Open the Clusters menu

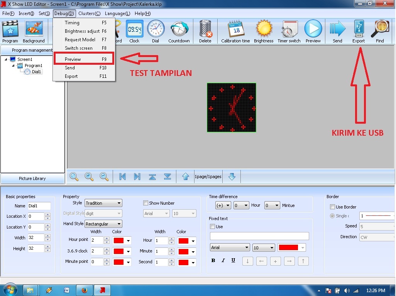pos(89,13)
